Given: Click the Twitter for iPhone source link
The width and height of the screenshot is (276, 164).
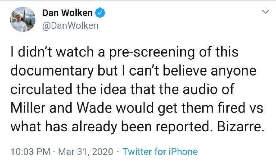Looking at the screenshot, I should point(160,151).
